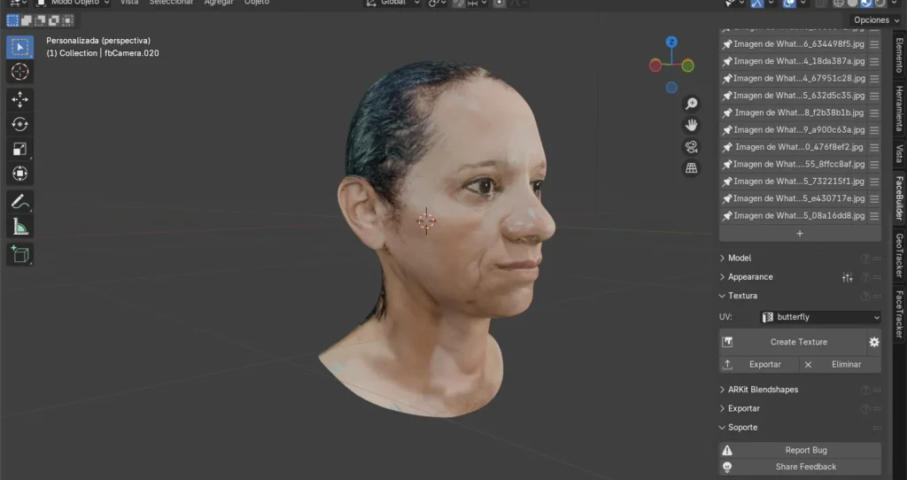Open the Seleccionar menu
907x480 pixels.
tap(171, 3)
